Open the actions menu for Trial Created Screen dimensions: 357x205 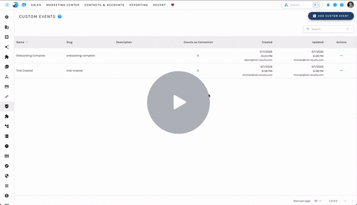(341, 71)
